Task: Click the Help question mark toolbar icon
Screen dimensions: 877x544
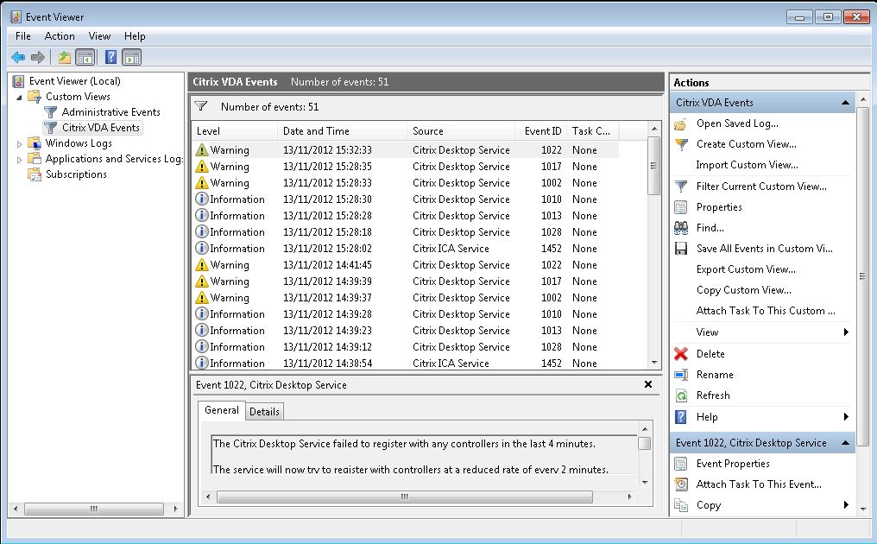Action: [x=110, y=58]
